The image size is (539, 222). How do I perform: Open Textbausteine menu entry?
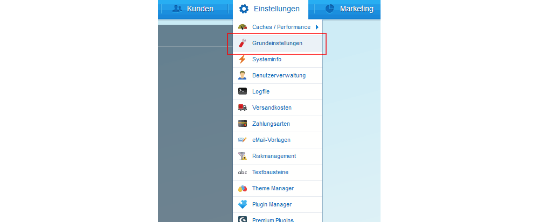pos(278,172)
